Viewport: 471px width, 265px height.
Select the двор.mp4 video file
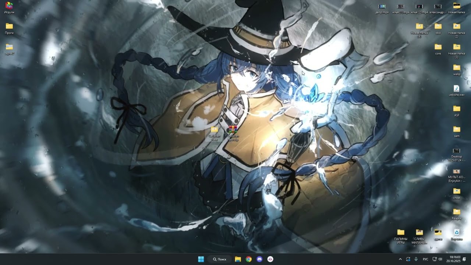(382, 9)
